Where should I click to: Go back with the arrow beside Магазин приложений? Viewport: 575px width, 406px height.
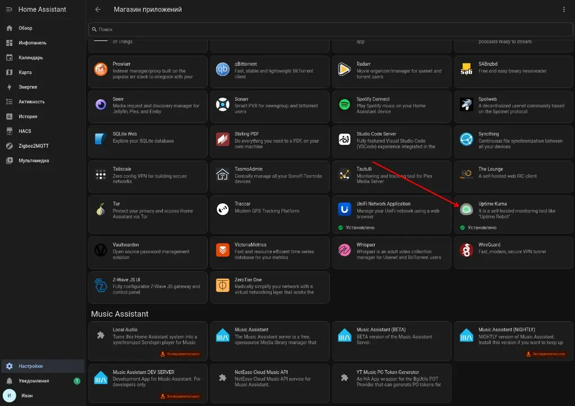tap(98, 9)
